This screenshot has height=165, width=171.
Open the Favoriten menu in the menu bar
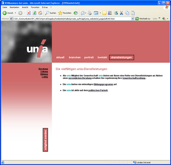(x=35, y=7)
